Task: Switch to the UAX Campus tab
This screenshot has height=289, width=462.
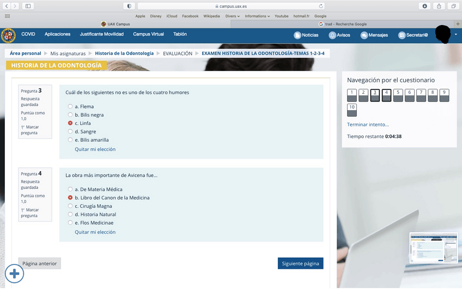Action: point(115,24)
